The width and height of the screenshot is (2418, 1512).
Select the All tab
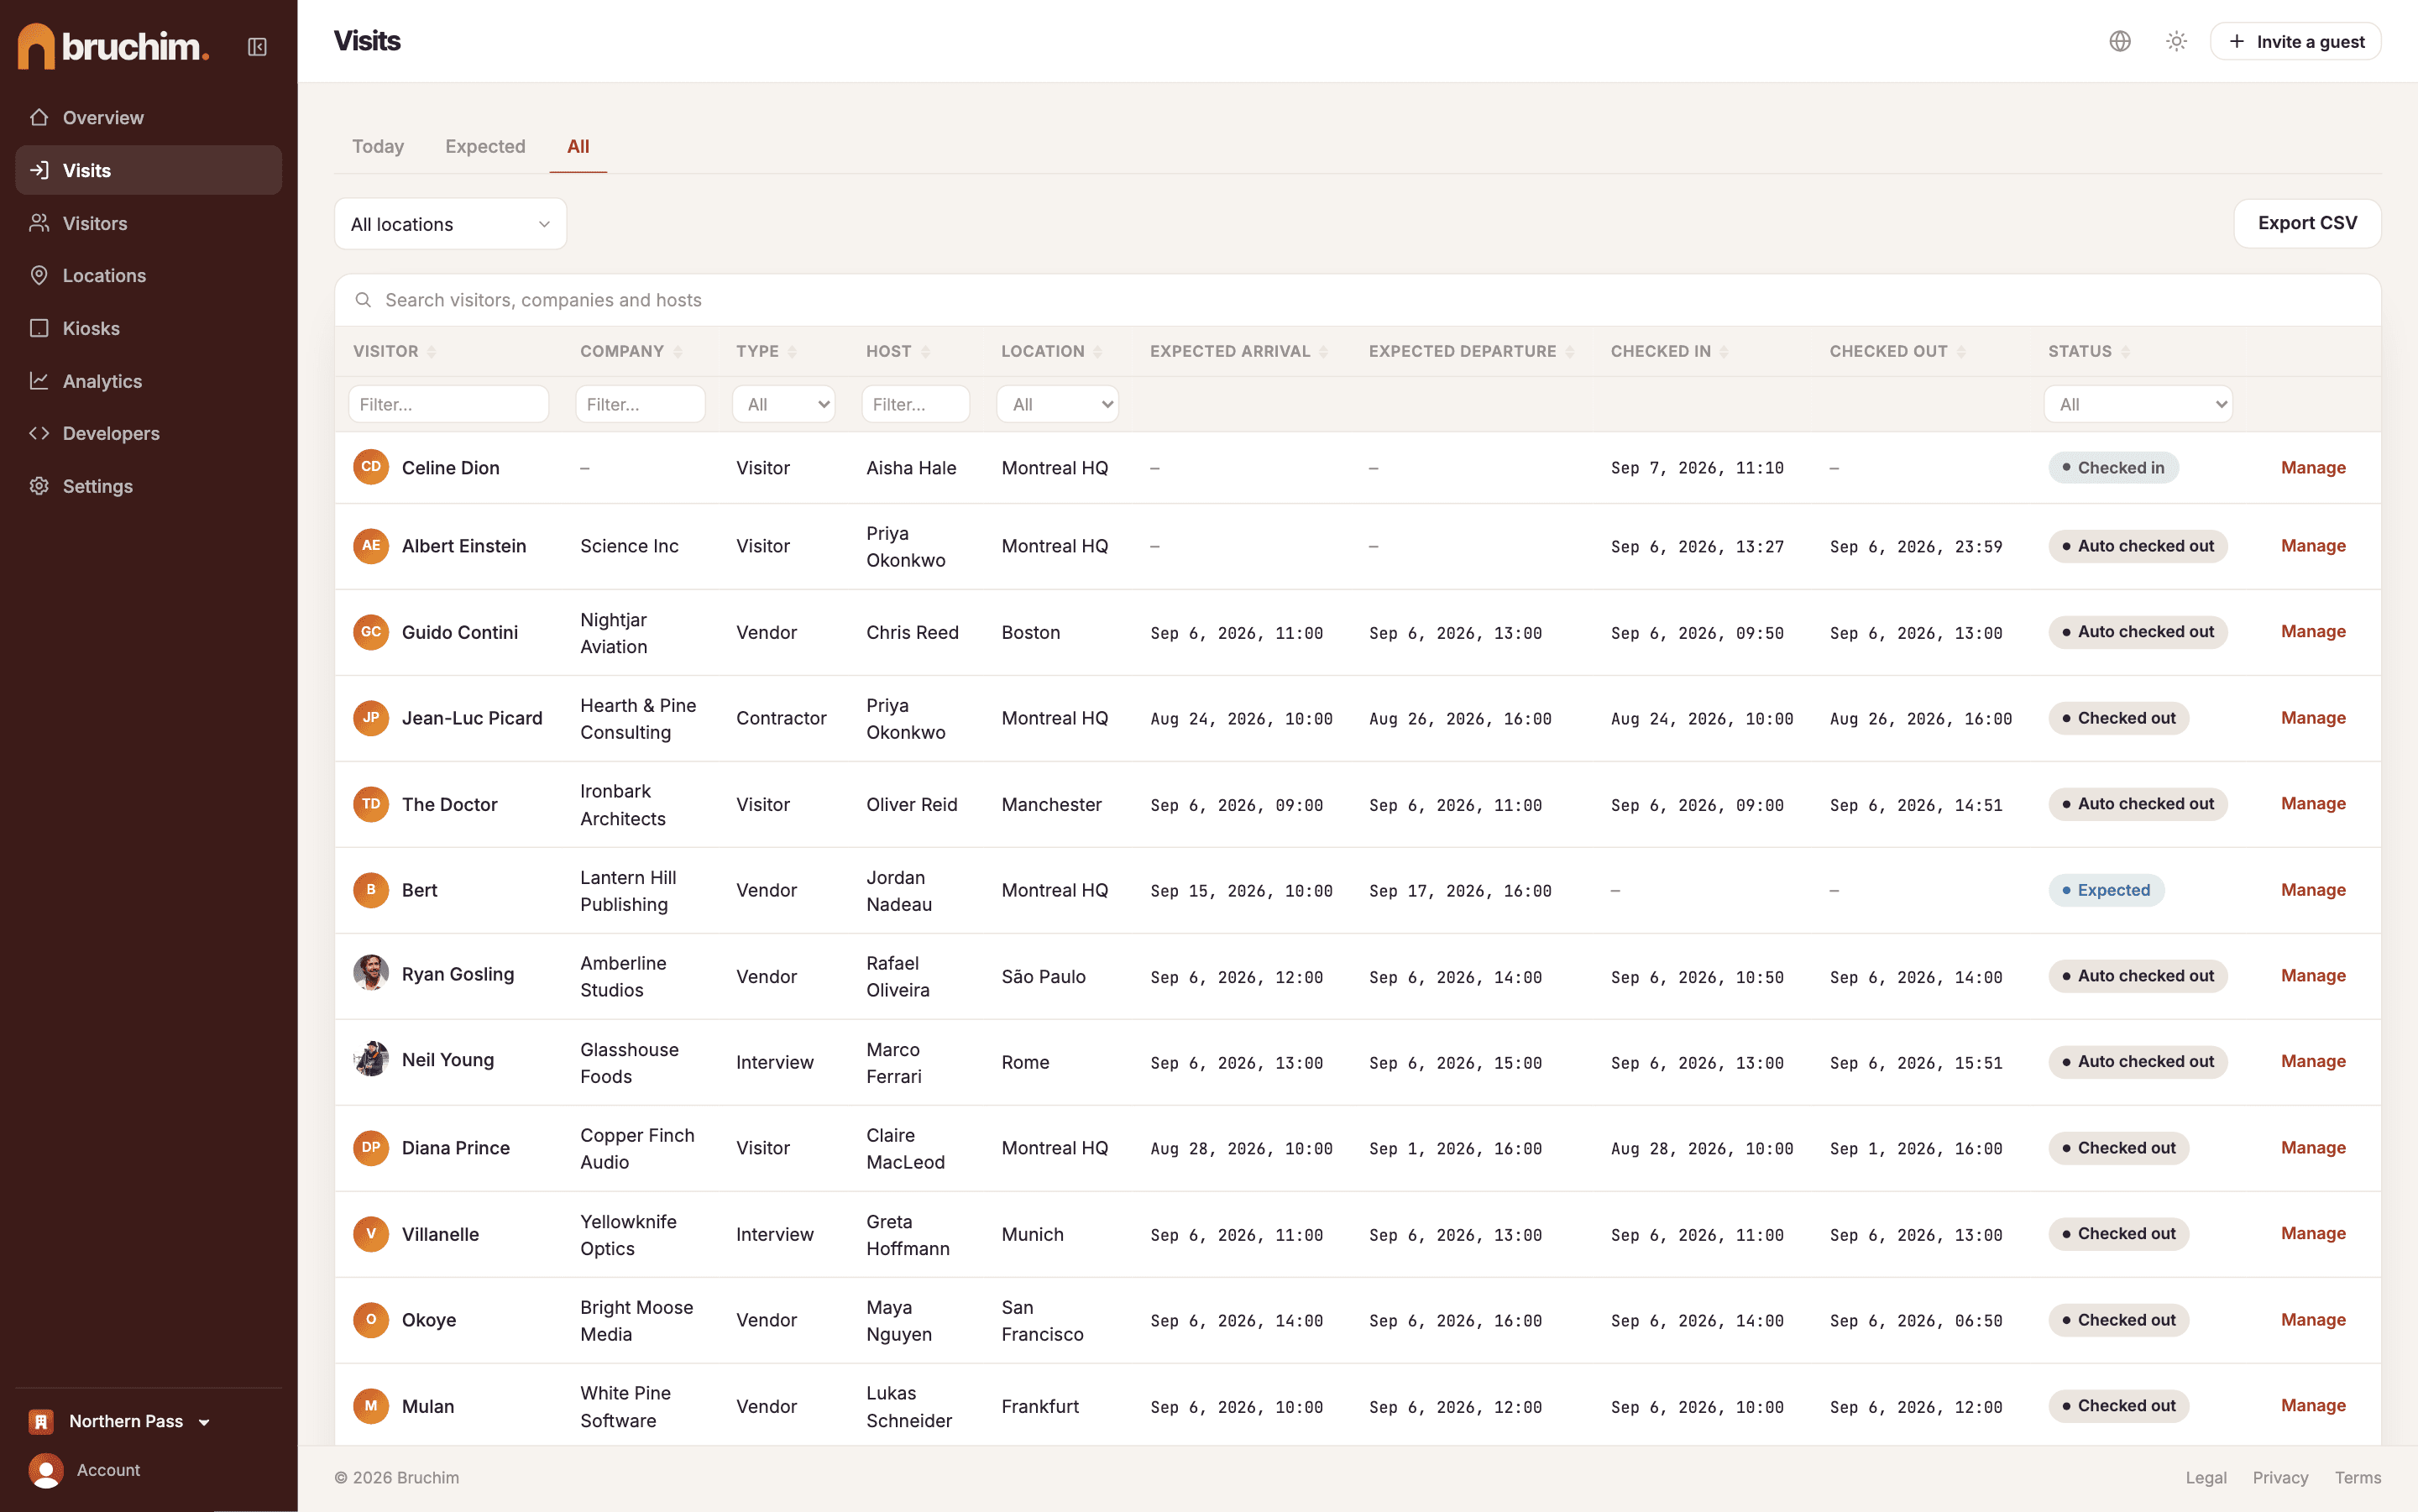click(x=578, y=146)
